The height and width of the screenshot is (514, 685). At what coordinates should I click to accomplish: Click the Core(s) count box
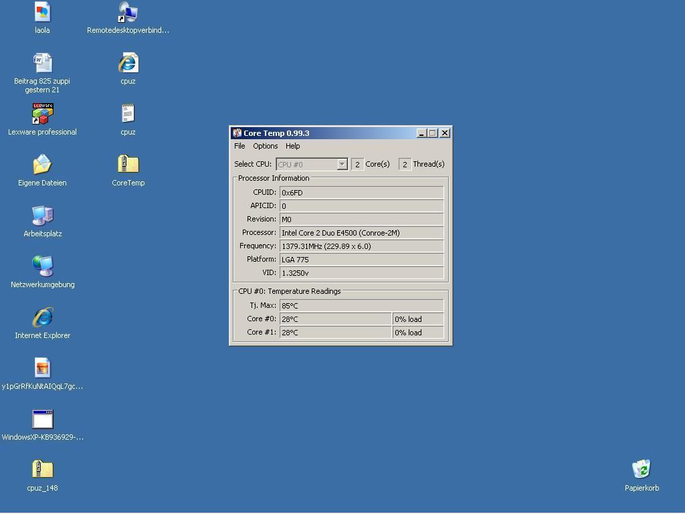point(357,165)
